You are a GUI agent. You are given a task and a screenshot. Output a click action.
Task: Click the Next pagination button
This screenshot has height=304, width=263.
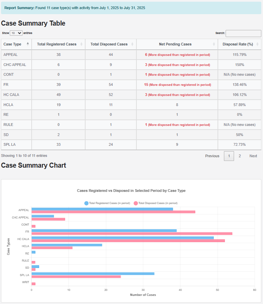pos(253,156)
